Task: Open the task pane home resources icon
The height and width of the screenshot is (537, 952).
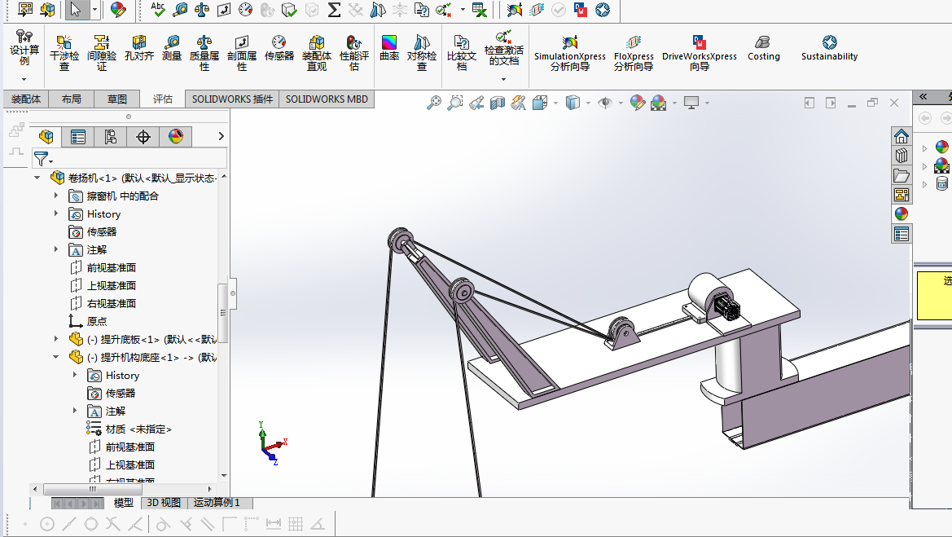Action: [902, 135]
